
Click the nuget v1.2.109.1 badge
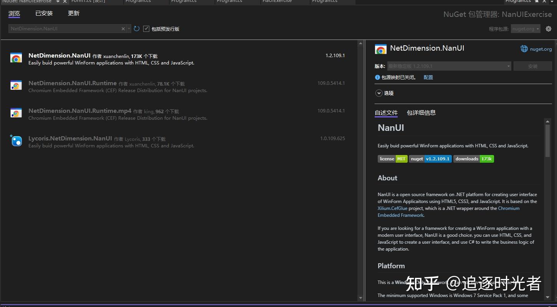(430, 159)
